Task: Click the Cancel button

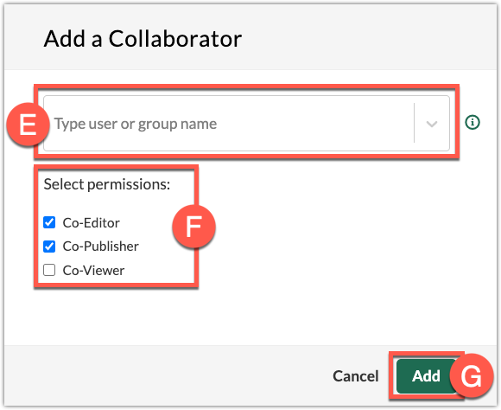Action: click(356, 376)
